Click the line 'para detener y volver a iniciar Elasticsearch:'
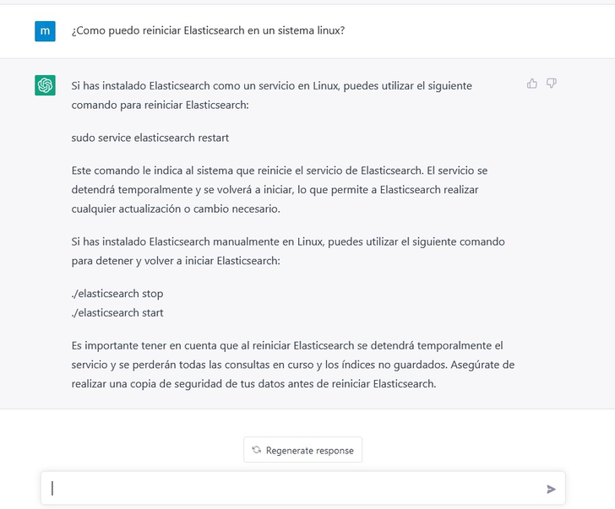 (x=176, y=261)
